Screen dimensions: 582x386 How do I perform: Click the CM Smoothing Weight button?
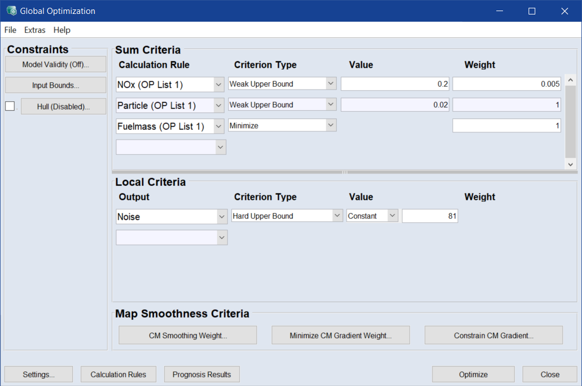[188, 335]
